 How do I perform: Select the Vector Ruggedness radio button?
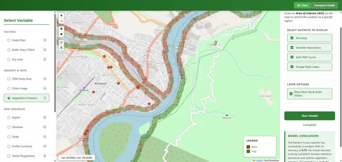pyautogui.click(x=9, y=156)
